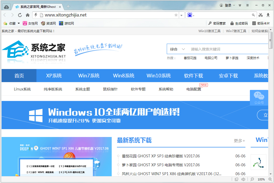Screen dimensions: 274x183
Task: Click the cloud icon beside the tab
Action: [x=7, y=7]
